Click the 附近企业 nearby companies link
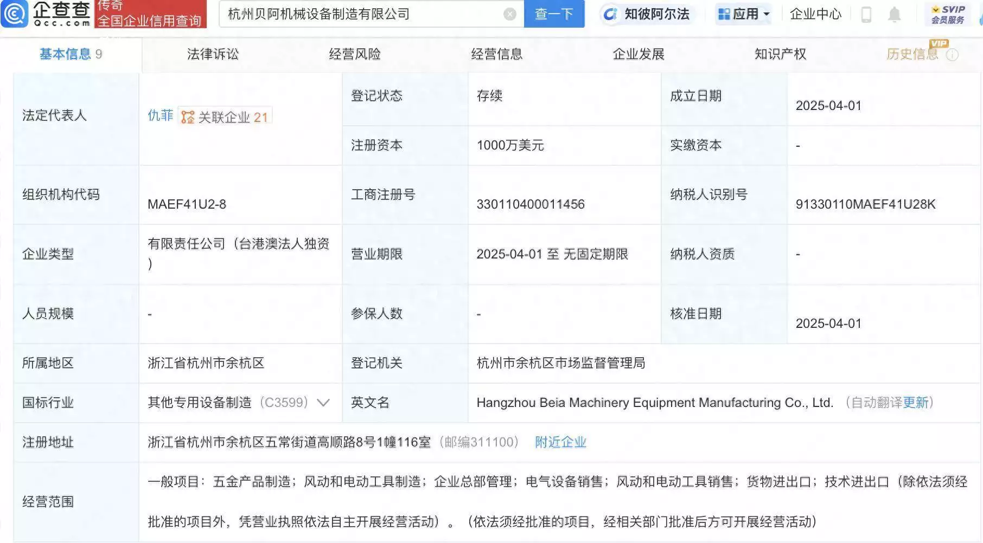 pyautogui.click(x=560, y=442)
